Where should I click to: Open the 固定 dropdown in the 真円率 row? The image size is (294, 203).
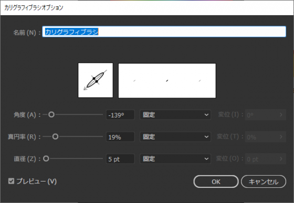(175, 137)
